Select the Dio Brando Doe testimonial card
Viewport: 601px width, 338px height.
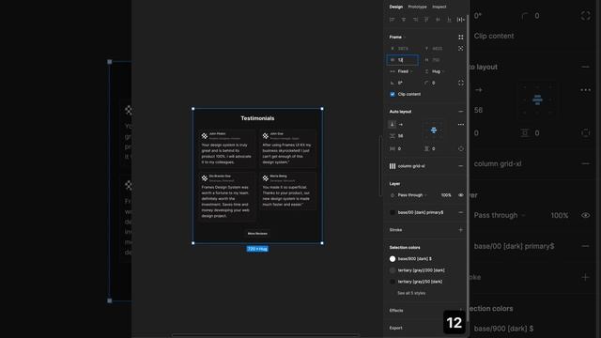pyautogui.click(x=227, y=197)
